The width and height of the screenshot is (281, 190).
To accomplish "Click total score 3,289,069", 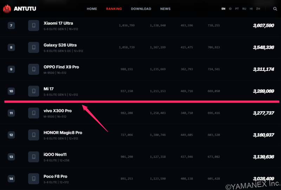I will [263, 91].
